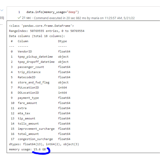
Task: Click the 'Column' header text
Action: tap(23, 41)
